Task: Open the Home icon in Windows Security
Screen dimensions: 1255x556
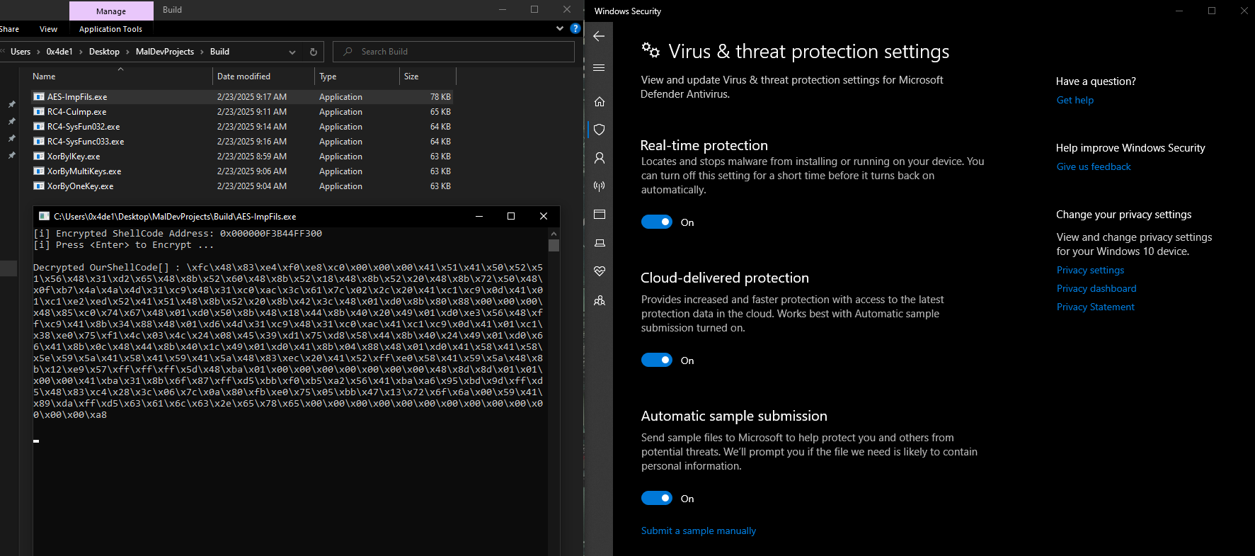Action: (x=600, y=101)
